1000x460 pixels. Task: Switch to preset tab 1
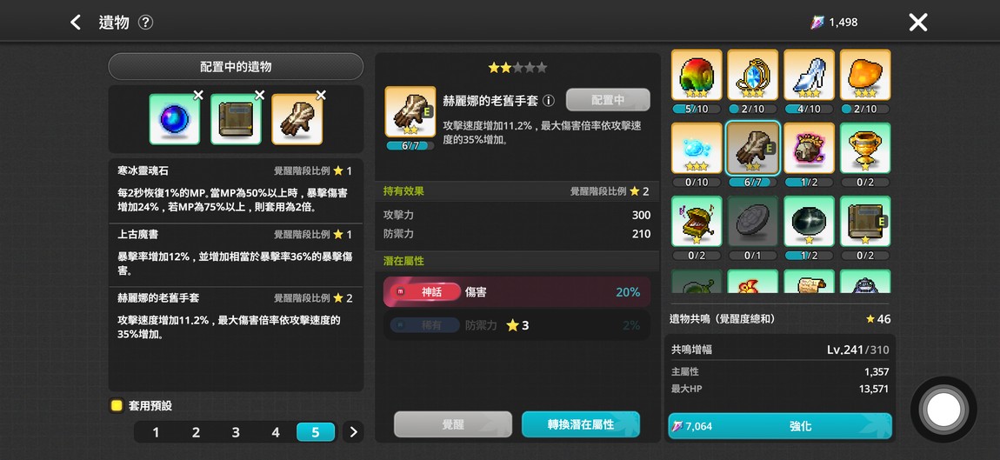pos(156,432)
